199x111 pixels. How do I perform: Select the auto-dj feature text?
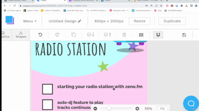(x=80, y=105)
